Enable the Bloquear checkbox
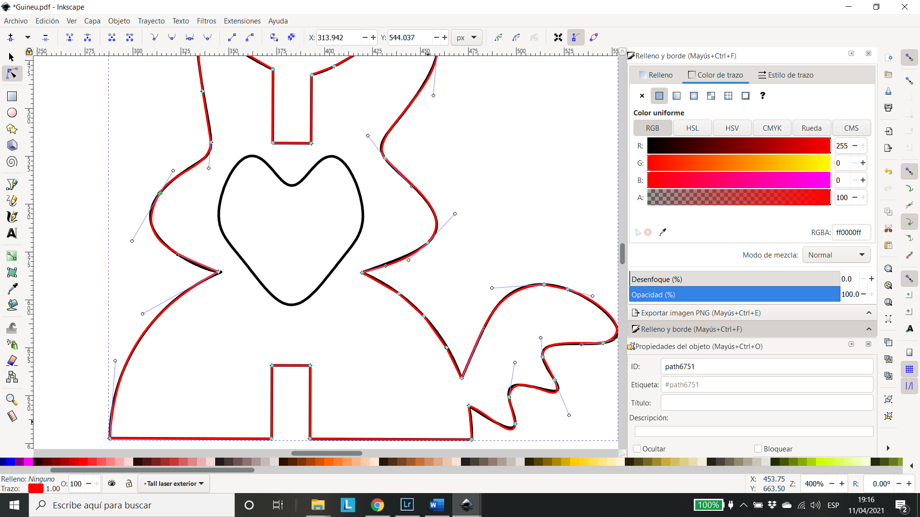The image size is (920, 517). (758, 449)
